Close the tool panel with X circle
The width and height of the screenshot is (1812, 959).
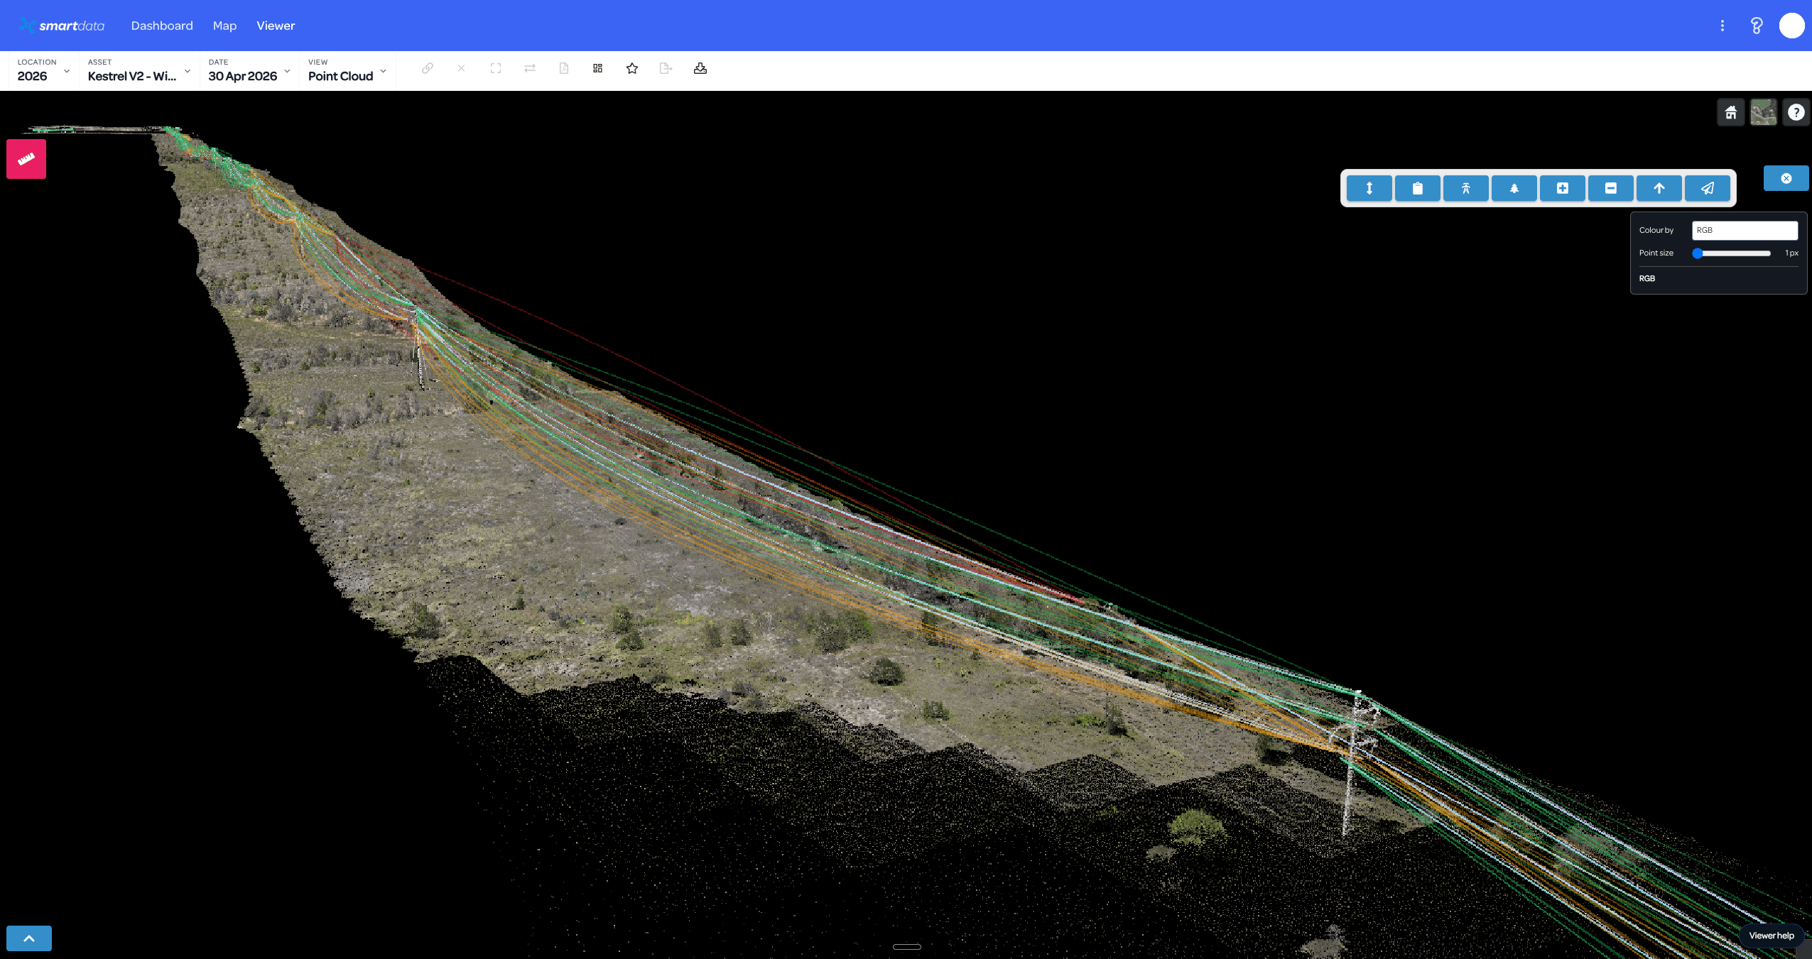click(1786, 178)
